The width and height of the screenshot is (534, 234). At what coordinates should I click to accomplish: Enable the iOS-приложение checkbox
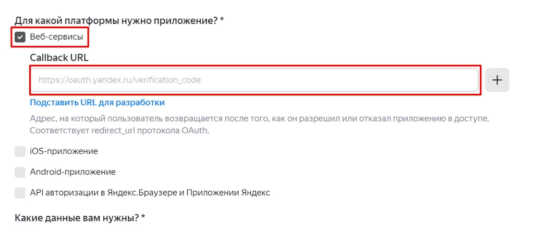[x=20, y=152]
